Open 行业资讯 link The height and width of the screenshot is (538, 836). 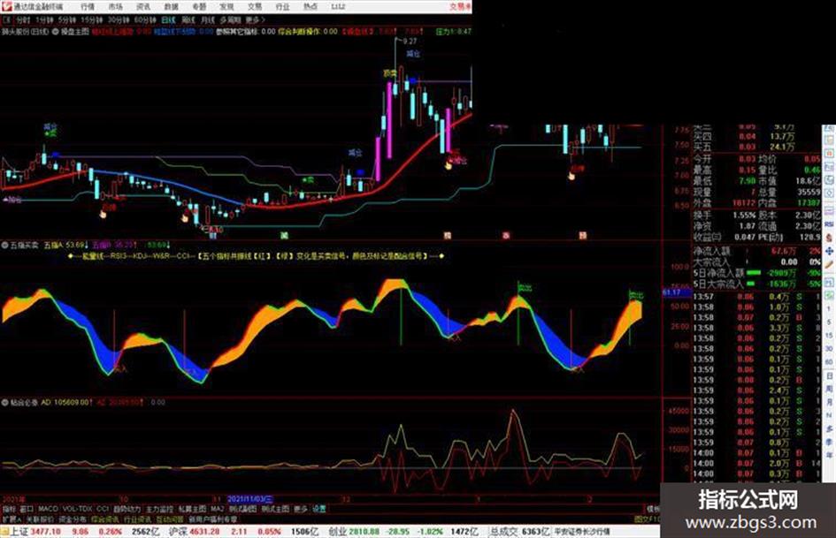[138, 519]
